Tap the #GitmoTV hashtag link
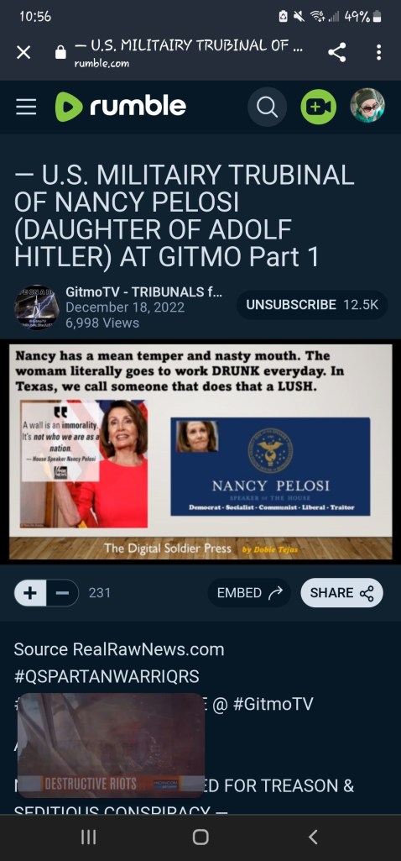The height and width of the screenshot is (861, 401). point(273,704)
